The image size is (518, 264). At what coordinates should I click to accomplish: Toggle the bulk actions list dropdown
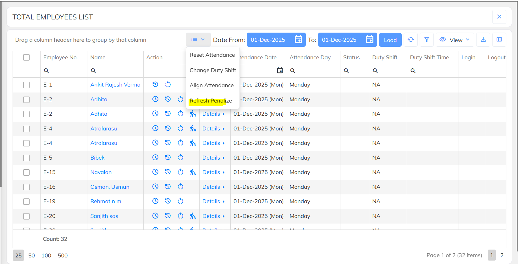198,40
